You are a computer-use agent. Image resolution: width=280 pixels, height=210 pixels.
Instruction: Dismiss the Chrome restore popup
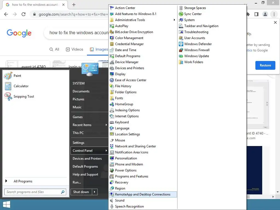click(x=275, y=22)
